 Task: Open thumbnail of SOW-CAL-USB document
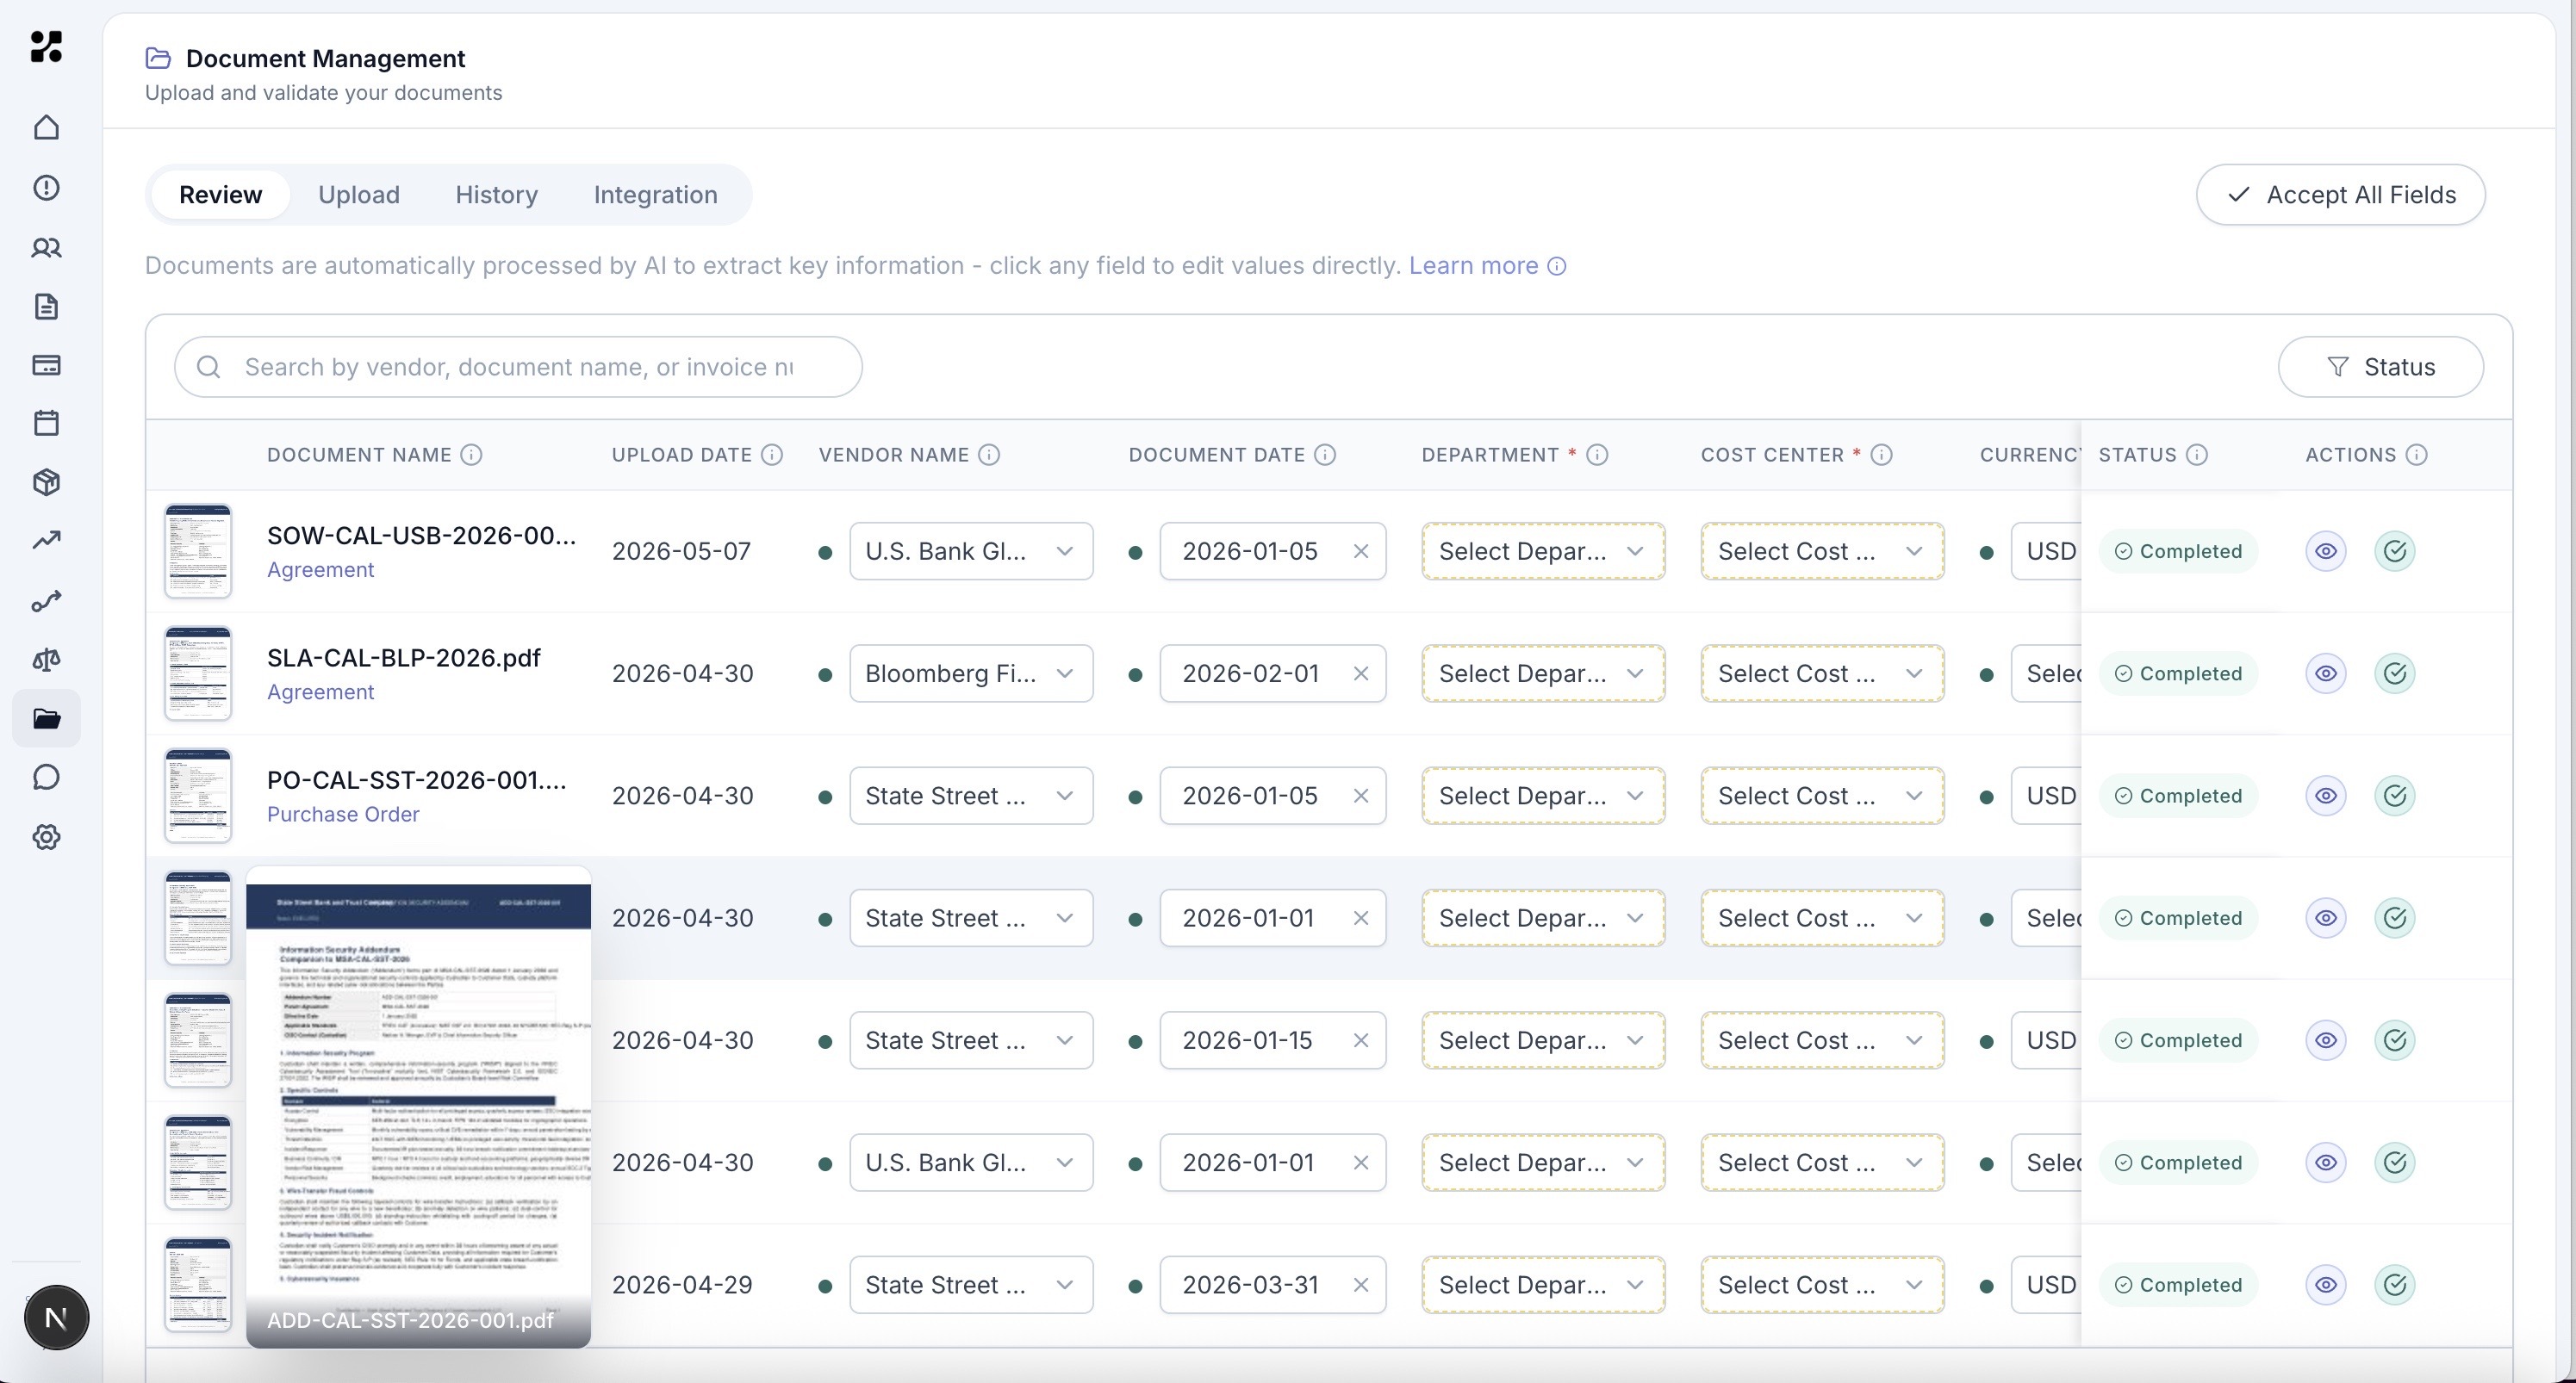[198, 550]
